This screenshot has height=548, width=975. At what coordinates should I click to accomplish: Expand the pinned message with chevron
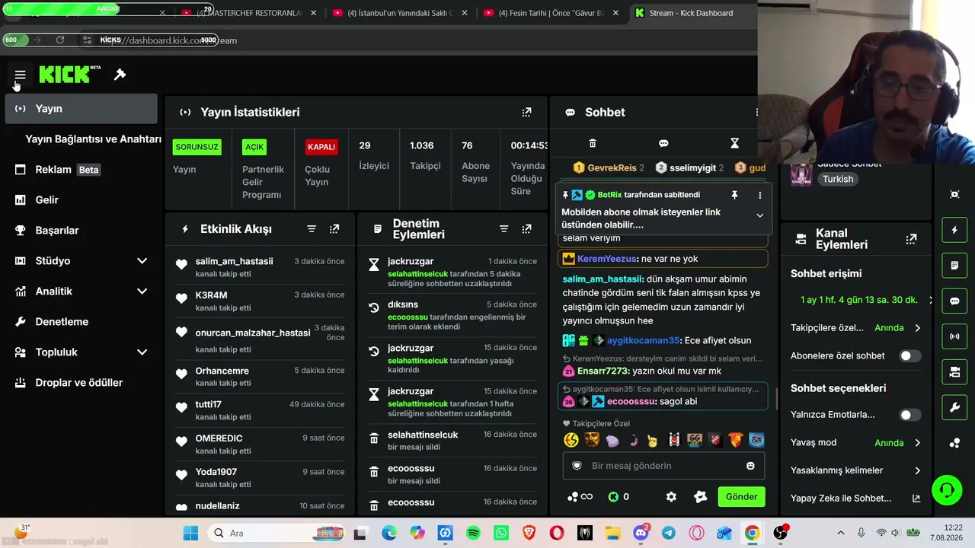[x=759, y=215]
